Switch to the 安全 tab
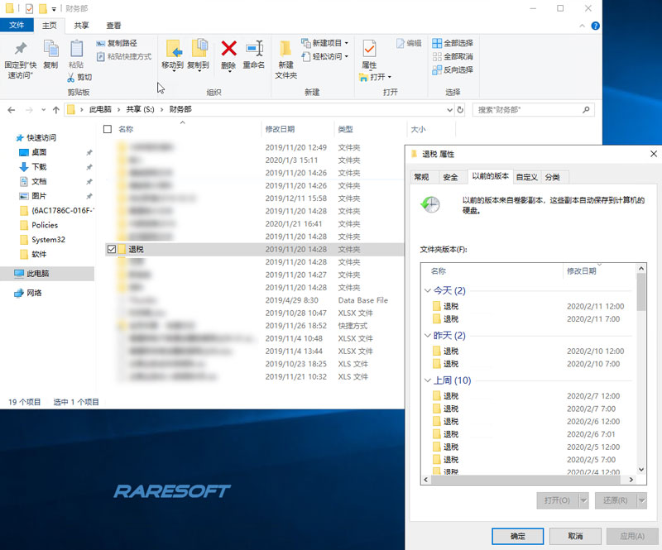Screen dimensions: 662x550 click(450, 177)
